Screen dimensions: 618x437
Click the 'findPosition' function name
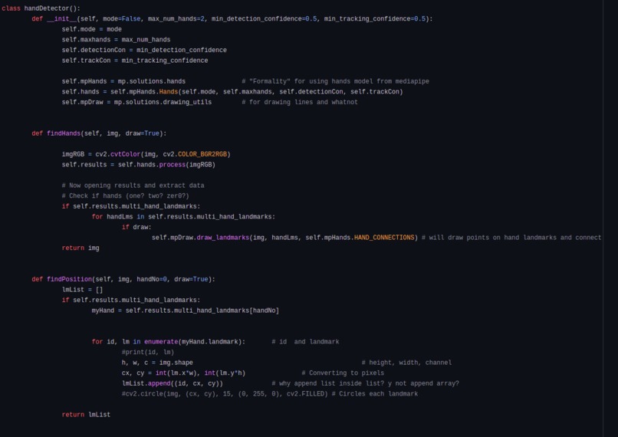click(x=69, y=279)
